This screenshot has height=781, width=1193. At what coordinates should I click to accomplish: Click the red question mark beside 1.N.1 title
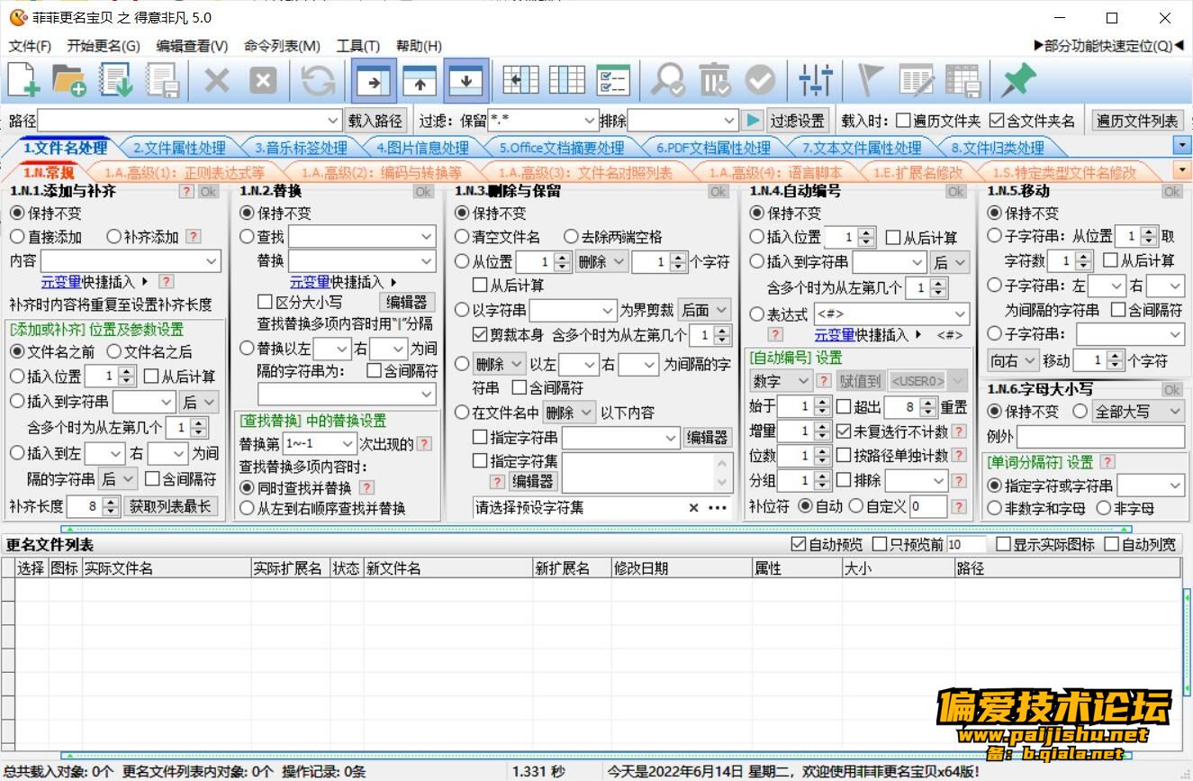tap(186, 191)
